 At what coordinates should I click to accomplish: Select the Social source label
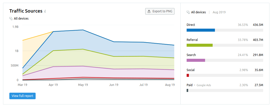191,70
